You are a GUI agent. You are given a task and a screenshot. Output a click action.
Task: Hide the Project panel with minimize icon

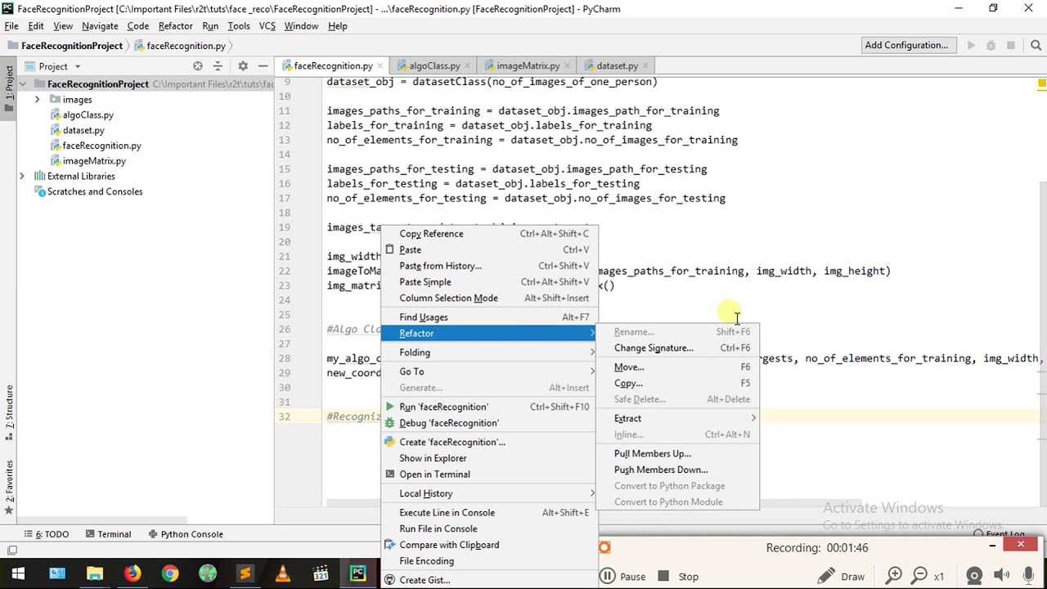pos(263,65)
